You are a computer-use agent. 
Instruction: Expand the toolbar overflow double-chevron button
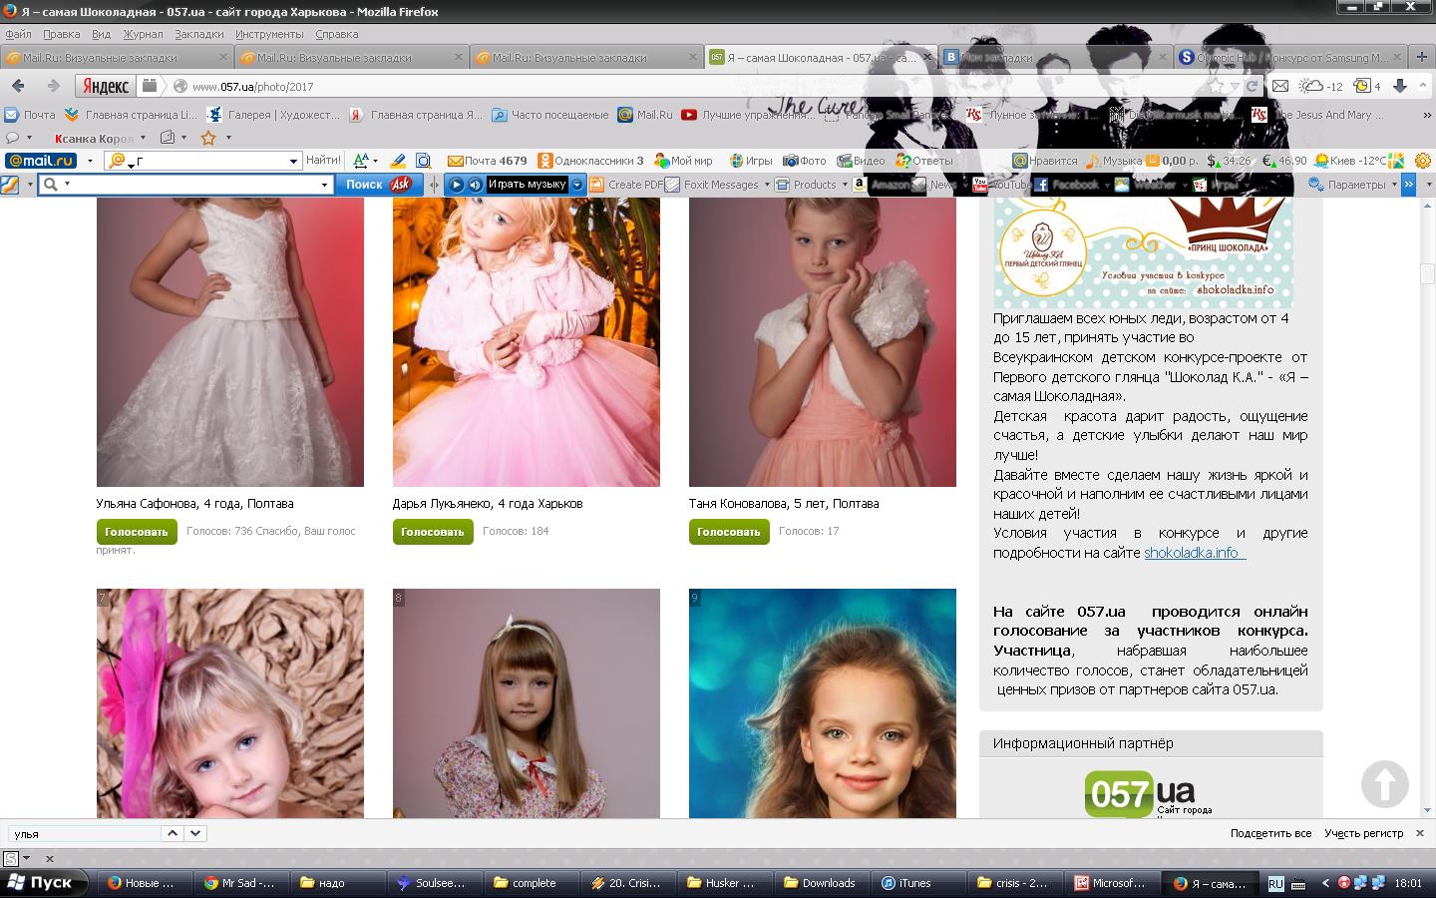pyautogui.click(x=1408, y=185)
